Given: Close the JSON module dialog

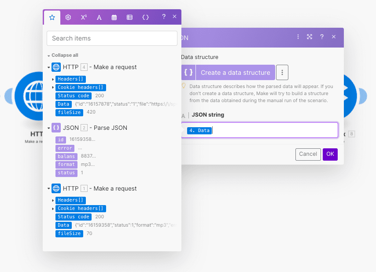Looking at the screenshot, I should (334, 37).
